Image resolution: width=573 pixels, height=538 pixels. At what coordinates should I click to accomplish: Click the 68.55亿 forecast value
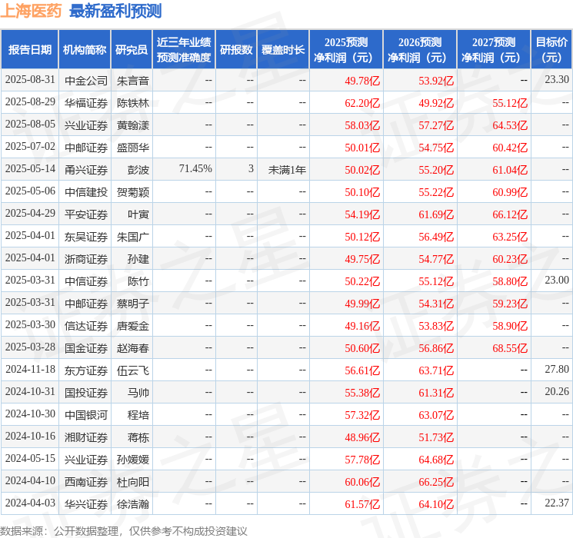point(510,347)
